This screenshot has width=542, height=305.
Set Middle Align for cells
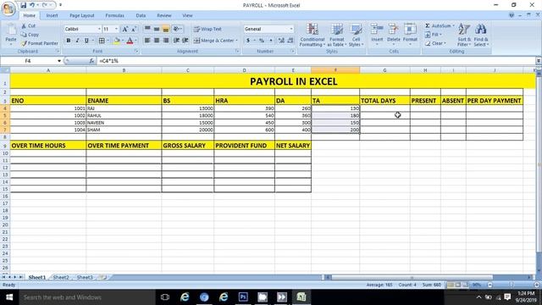(x=157, y=29)
